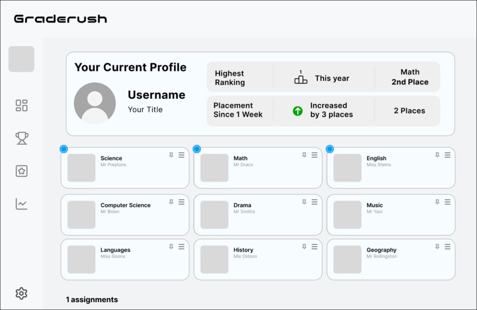Click the 'Your Title' text
Screen dimensions: 477x310
pyautogui.click(x=145, y=109)
